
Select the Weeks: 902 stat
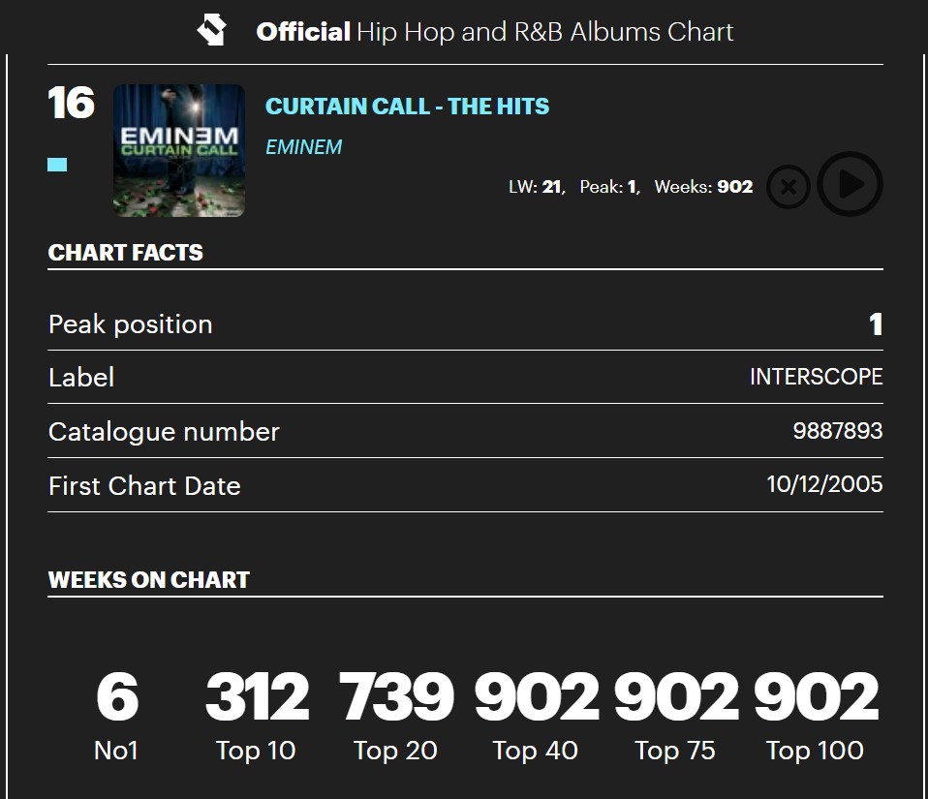[x=706, y=186]
